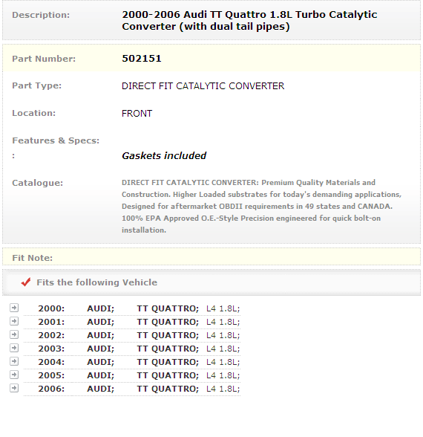The image size is (423, 437).
Task: Open the 2003 TT QUATTRO entry
Action: click(x=168, y=349)
